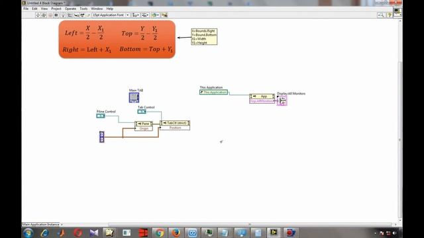The image size is (424, 238).
Task: Click Run Continuously button
Action: (x=44, y=15)
